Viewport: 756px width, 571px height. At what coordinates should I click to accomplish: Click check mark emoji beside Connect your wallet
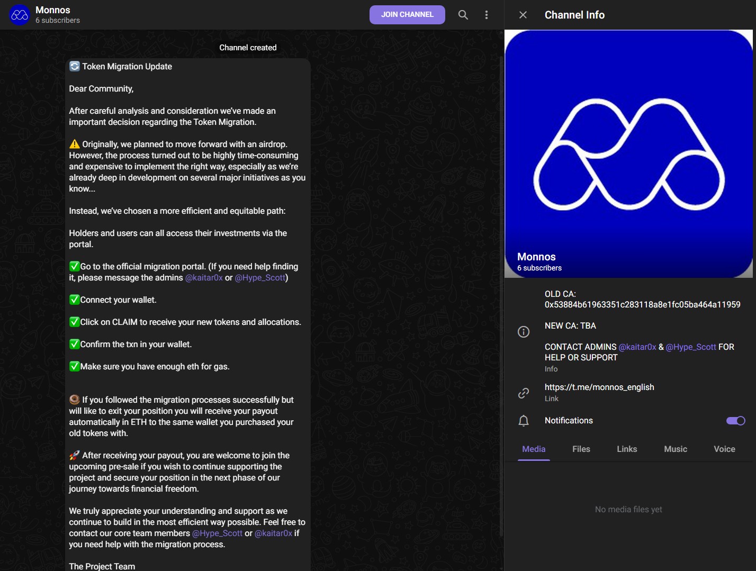(75, 300)
